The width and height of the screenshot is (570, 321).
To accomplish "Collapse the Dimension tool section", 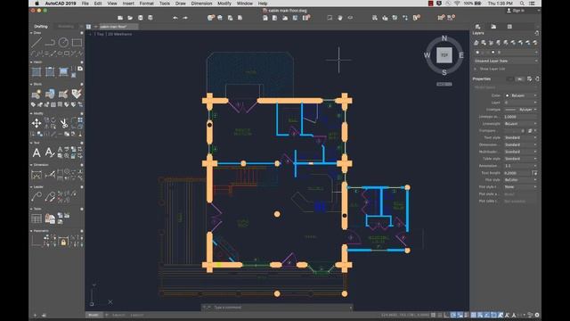I will coord(31,165).
